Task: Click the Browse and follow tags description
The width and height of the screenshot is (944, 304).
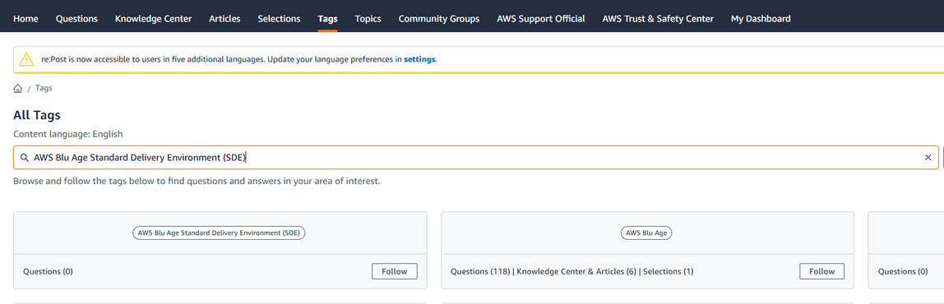Action: tap(197, 181)
